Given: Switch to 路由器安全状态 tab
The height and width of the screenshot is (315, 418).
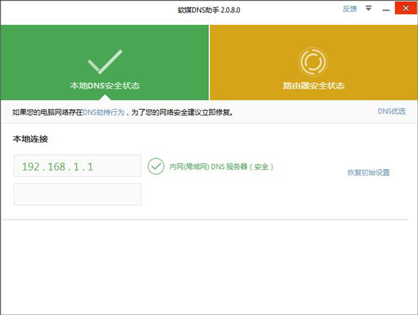Looking at the screenshot, I should tap(313, 63).
